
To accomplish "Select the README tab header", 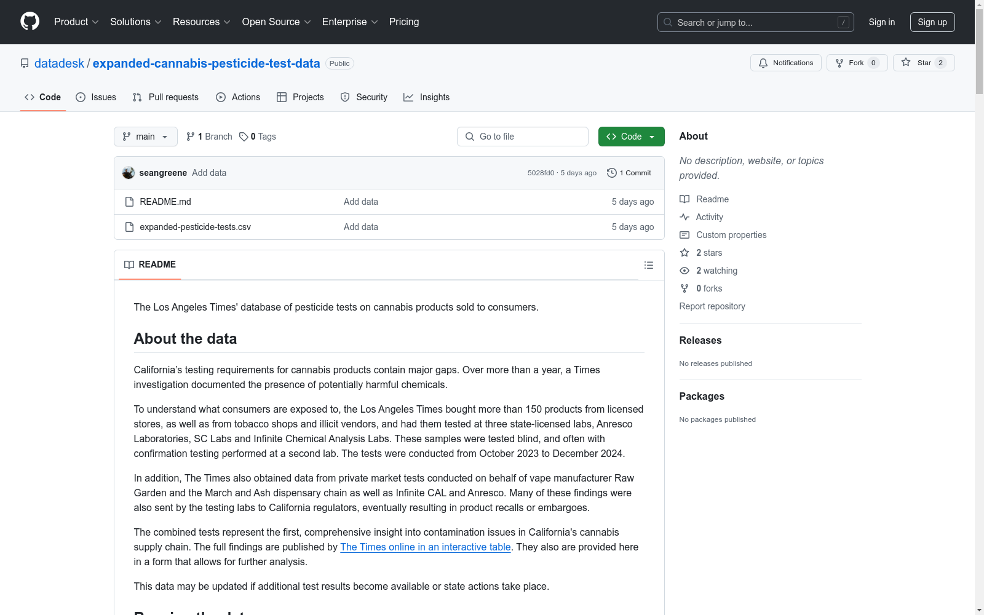I will click(150, 264).
